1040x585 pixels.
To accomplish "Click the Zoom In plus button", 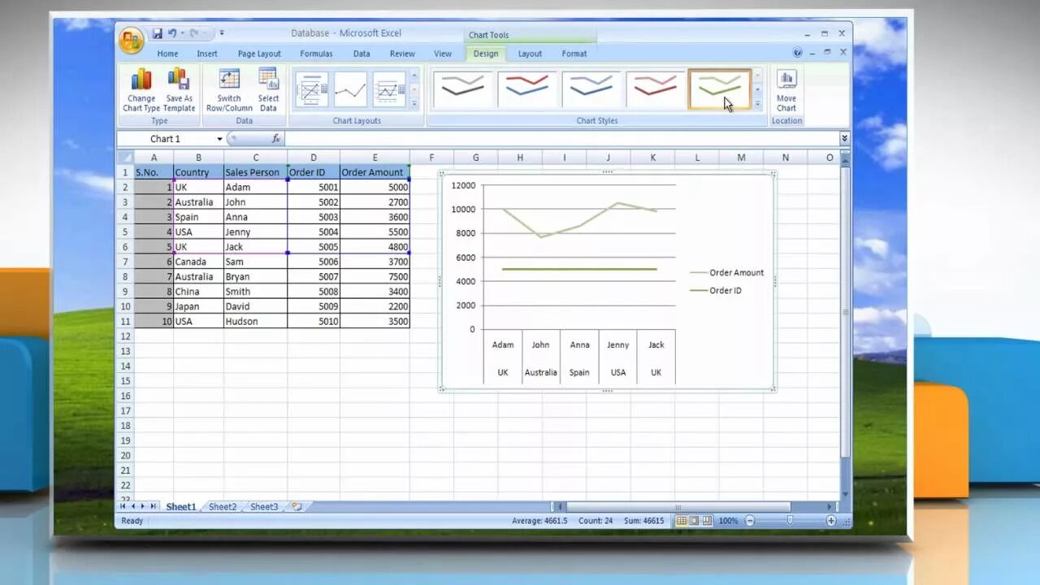I will [x=831, y=521].
